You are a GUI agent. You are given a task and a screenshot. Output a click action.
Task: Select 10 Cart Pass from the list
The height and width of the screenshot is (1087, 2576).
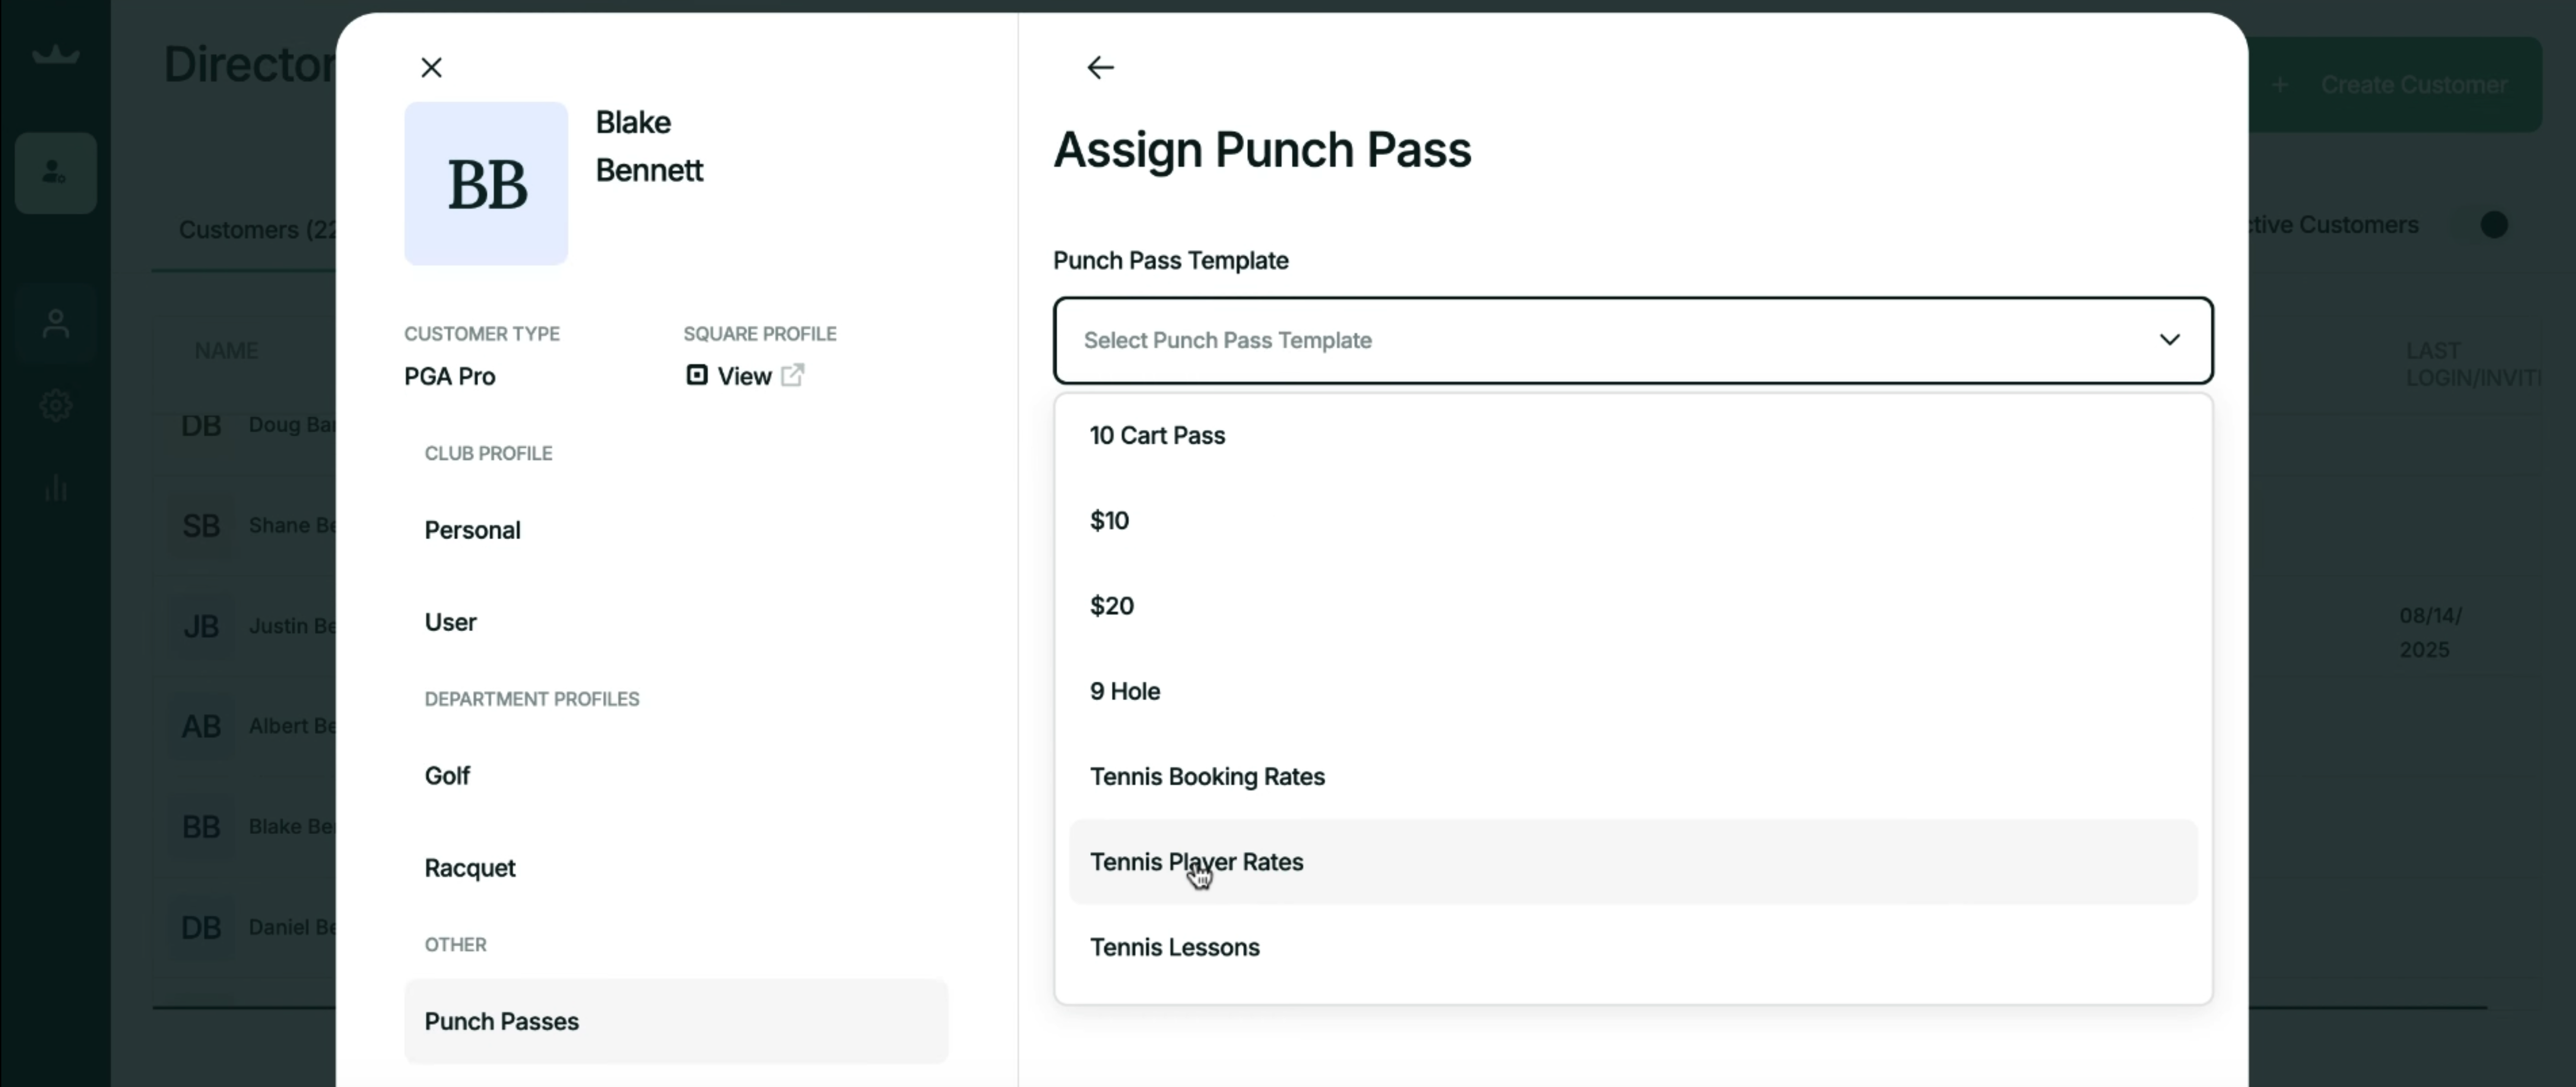click(1157, 436)
